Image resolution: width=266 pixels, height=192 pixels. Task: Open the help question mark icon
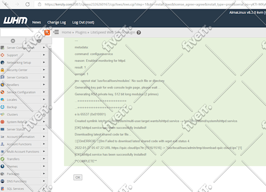pyautogui.click(x=139, y=33)
